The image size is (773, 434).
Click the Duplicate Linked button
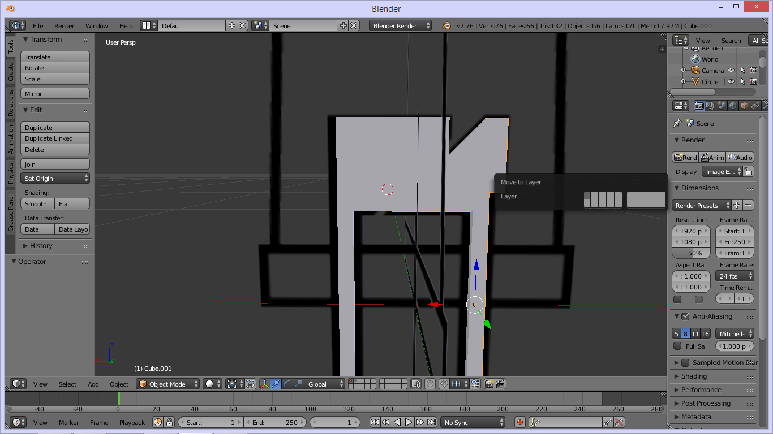(x=55, y=138)
